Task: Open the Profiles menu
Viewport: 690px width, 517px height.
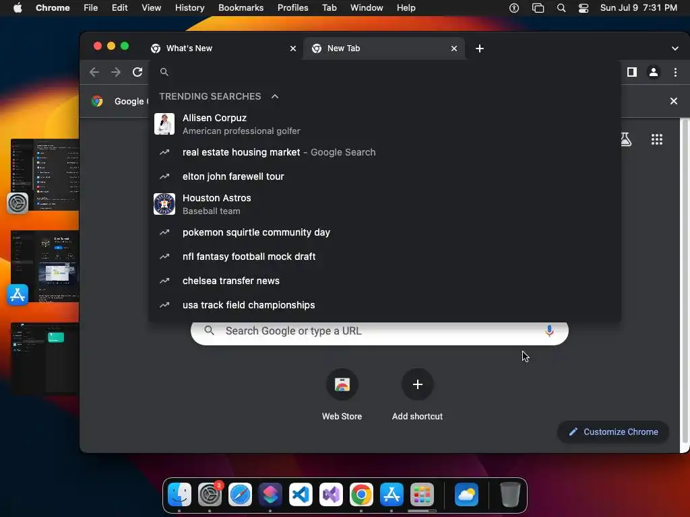Action: coord(292,8)
